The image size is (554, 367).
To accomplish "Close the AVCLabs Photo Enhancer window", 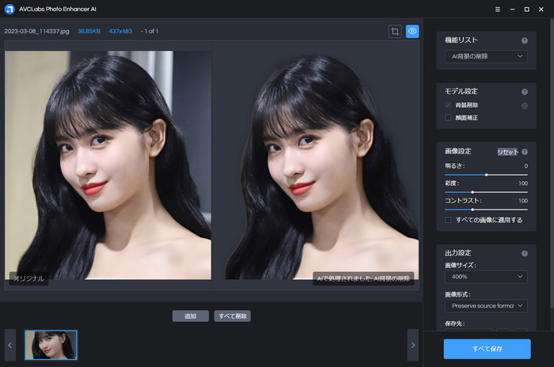I will click(541, 9).
